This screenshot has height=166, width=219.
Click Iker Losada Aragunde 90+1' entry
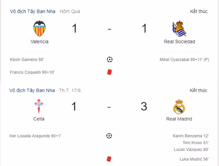pos(36,136)
